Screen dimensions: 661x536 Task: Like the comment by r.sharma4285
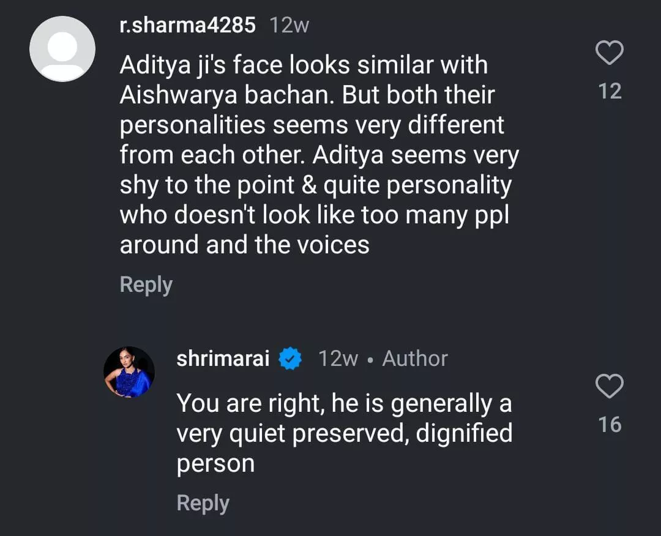(609, 53)
